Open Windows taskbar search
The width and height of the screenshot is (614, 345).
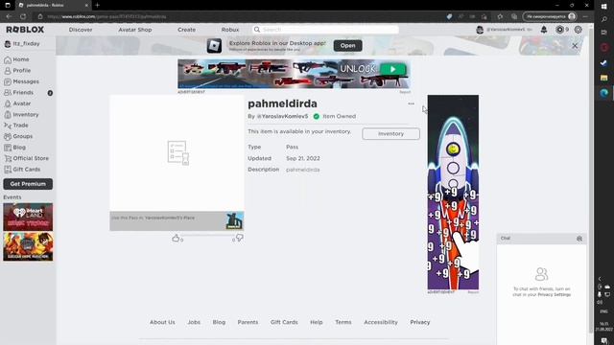[x=604, y=19]
